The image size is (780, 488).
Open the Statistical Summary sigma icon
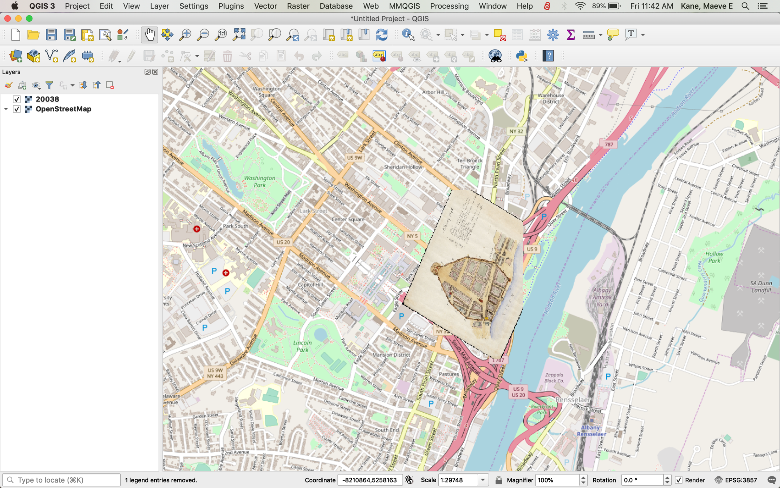pyautogui.click(x=571, y=35)
